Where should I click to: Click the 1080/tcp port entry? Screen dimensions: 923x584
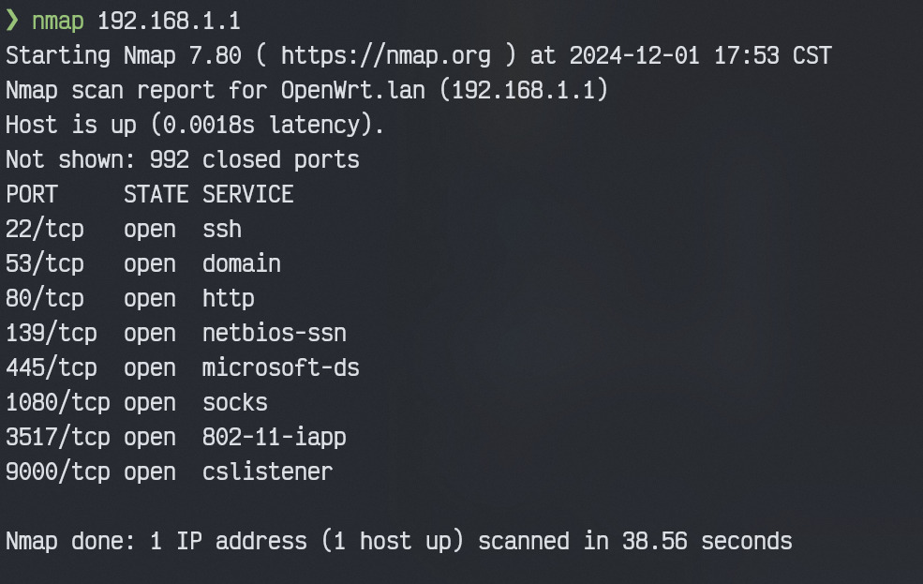[57, 402]
